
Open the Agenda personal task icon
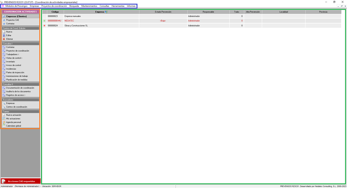pyautogui.click(x=4, y=122)
